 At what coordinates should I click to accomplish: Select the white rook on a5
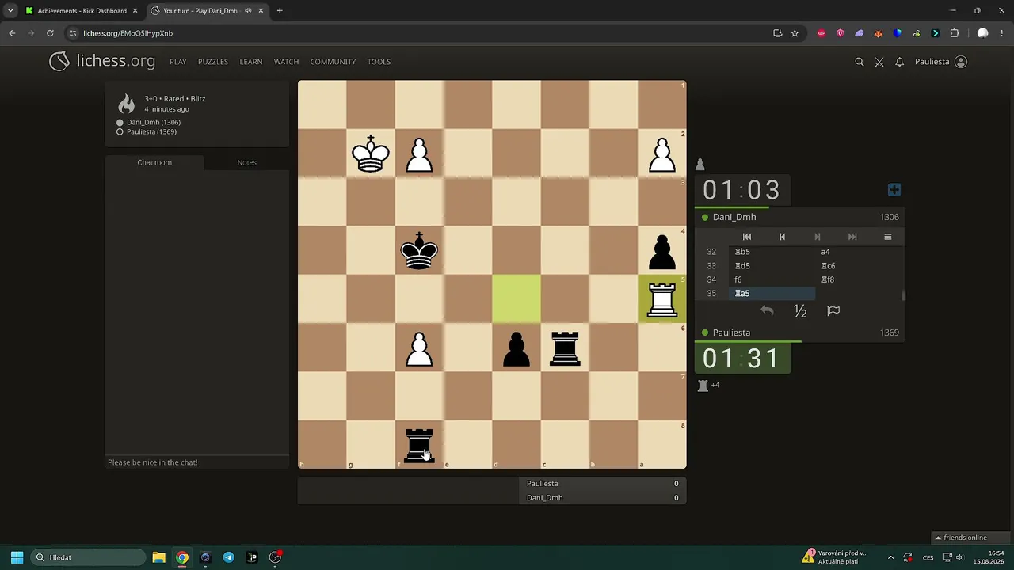click(662, 299)
